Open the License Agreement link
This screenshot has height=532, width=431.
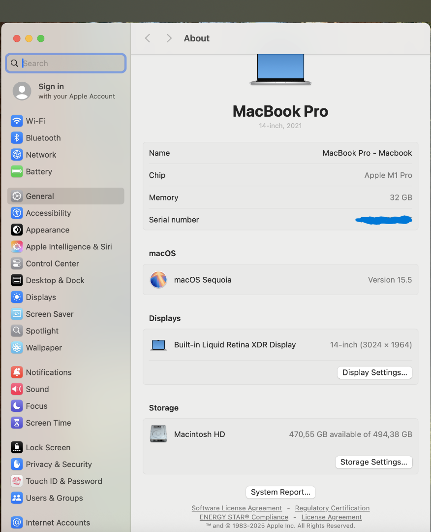(x=332, y=517)
